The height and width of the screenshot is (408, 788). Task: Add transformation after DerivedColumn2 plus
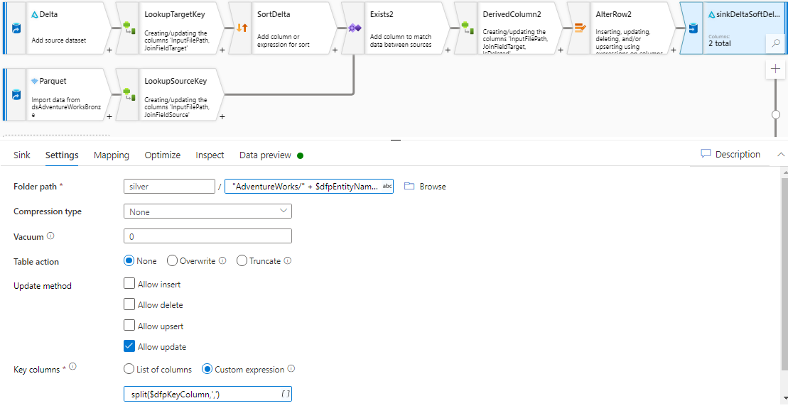pyautogui.click(x=561, y=50)
